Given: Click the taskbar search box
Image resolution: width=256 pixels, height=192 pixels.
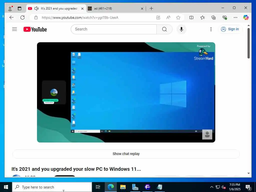Looking at the screenshot, I should pyautogui.click(x=52, y=187).
